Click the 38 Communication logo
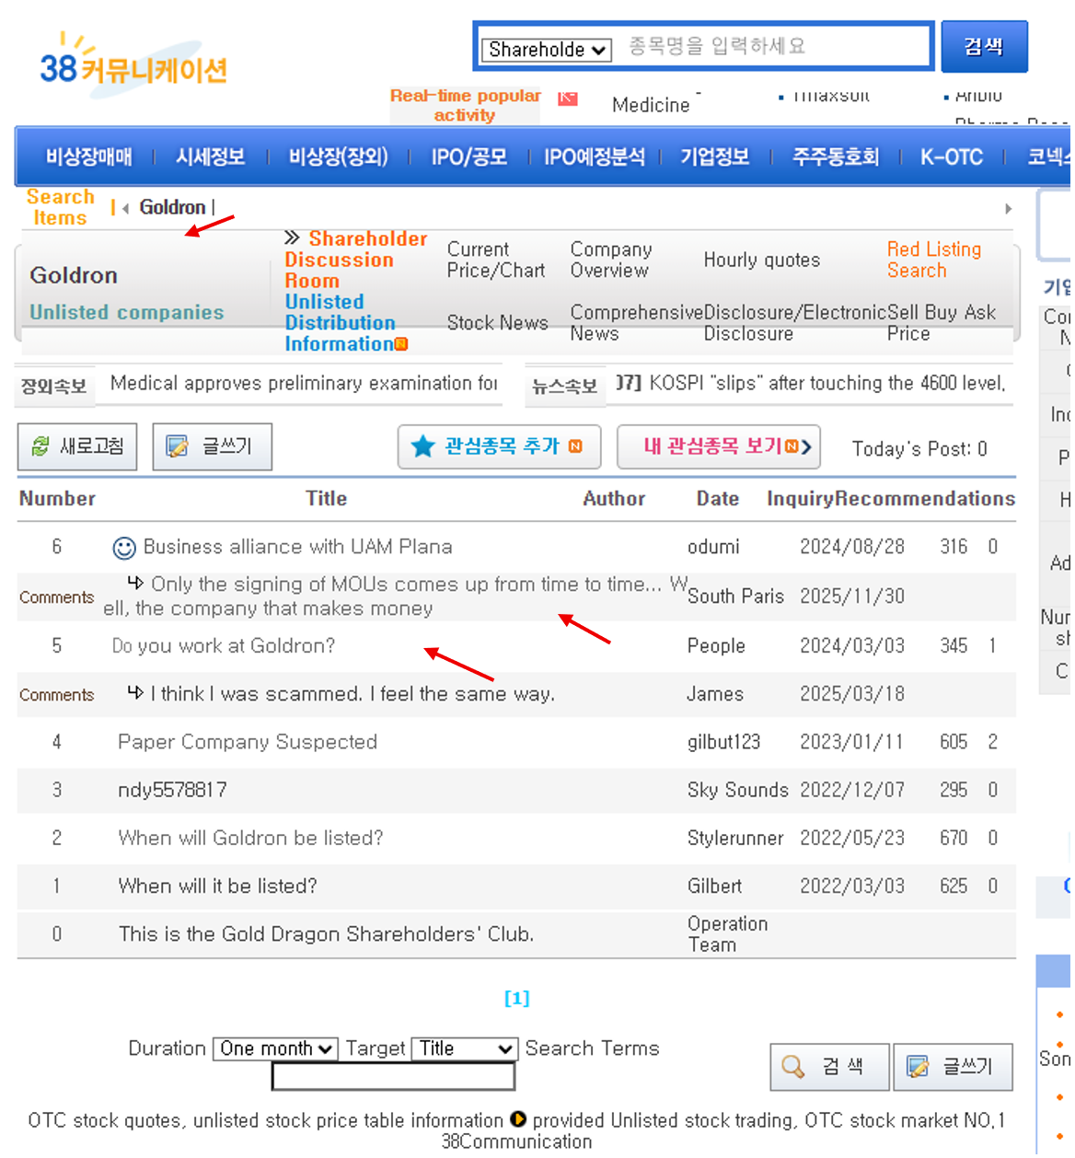Image resolution: width=1075 pixels, height=1158 pixels. coord(133,64)
